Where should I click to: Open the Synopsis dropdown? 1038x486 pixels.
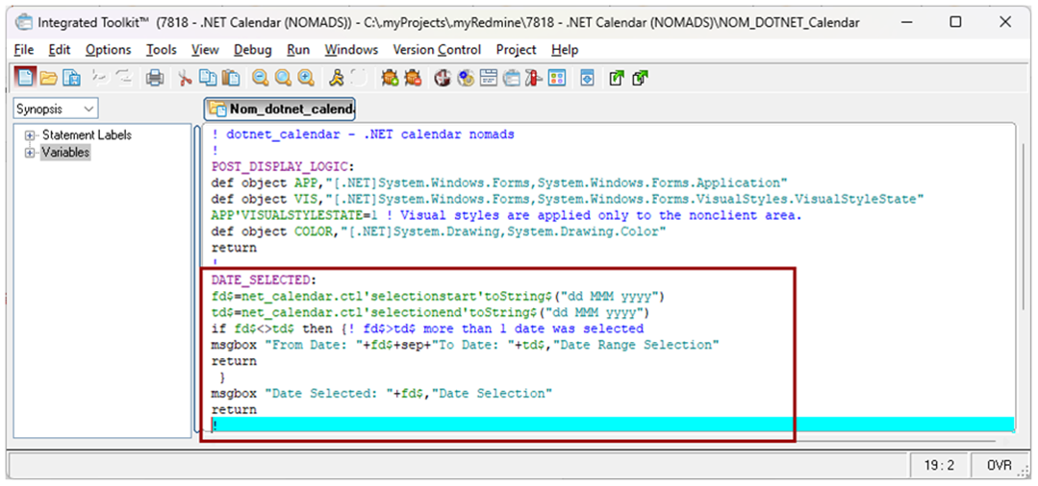click(55, 109)
